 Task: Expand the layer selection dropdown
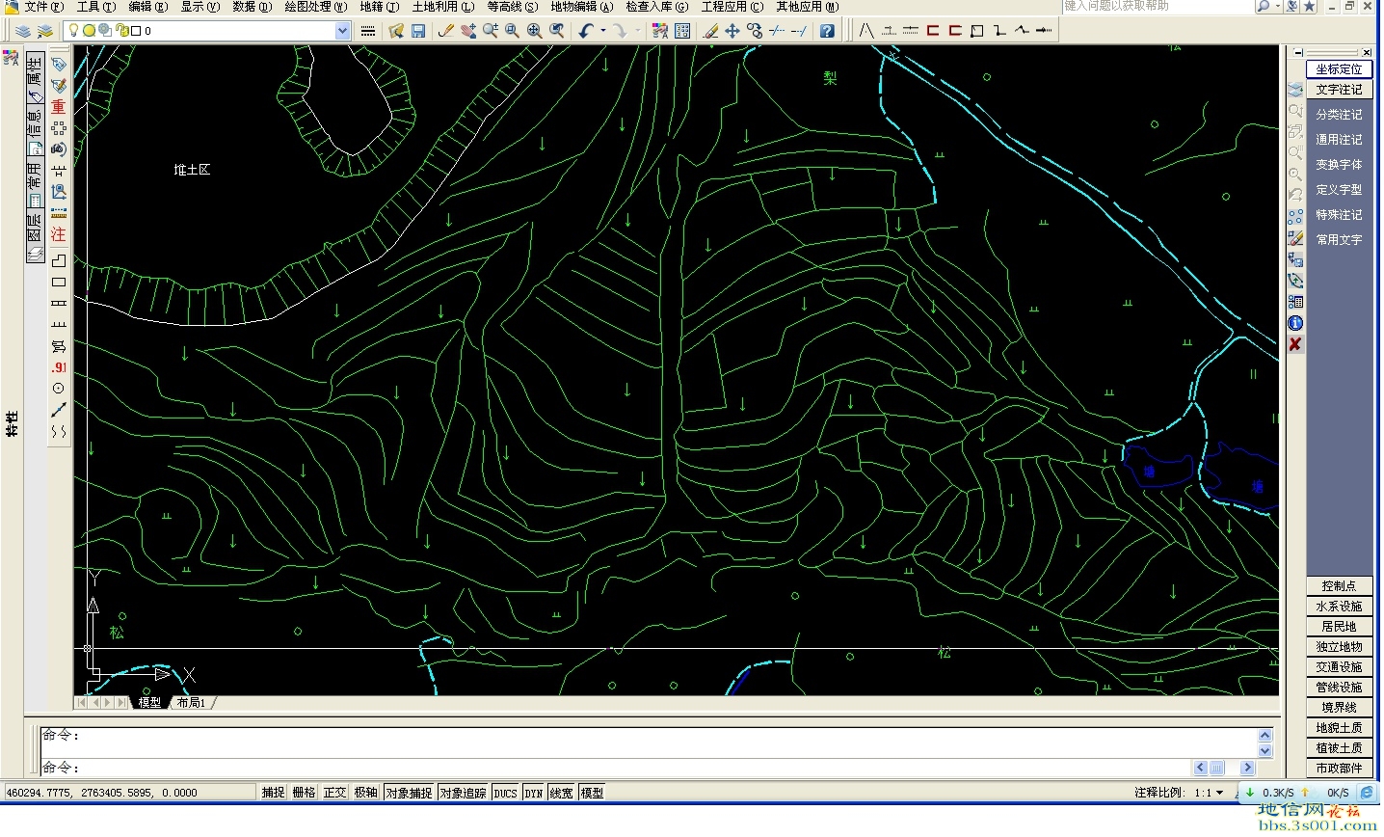[342, 31]
